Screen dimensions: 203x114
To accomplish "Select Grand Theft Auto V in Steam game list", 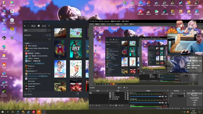I will pos(34,84).
